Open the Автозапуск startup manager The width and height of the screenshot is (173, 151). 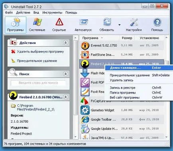[x=83, y=25]
